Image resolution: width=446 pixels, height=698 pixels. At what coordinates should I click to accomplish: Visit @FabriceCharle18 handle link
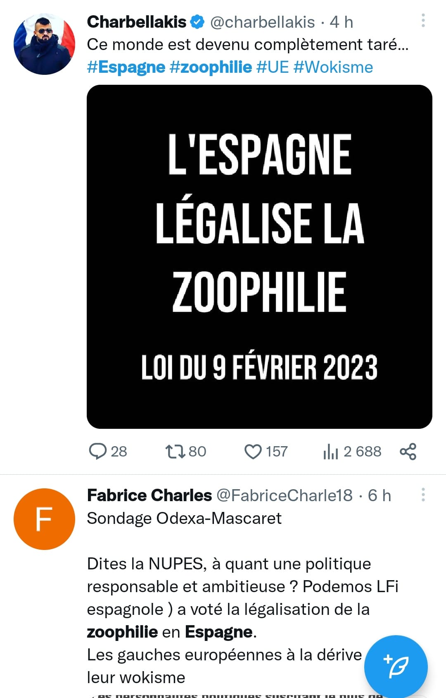tap(285, 495)
